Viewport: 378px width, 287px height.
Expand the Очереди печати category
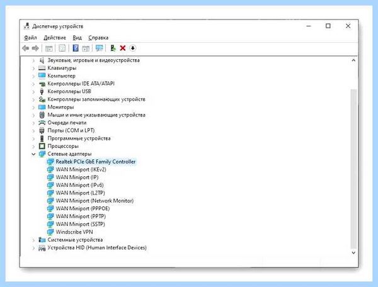33,123
